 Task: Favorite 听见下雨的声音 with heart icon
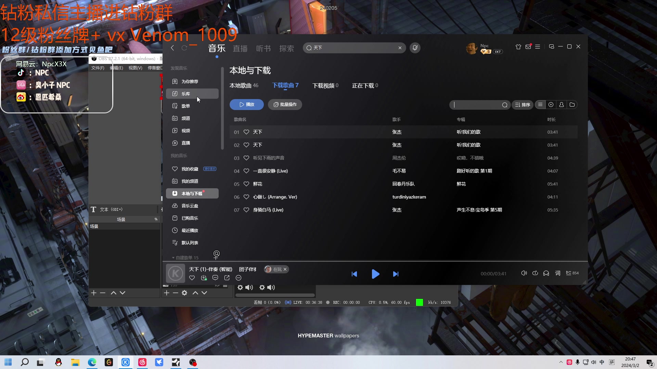[x=246, y=158]
